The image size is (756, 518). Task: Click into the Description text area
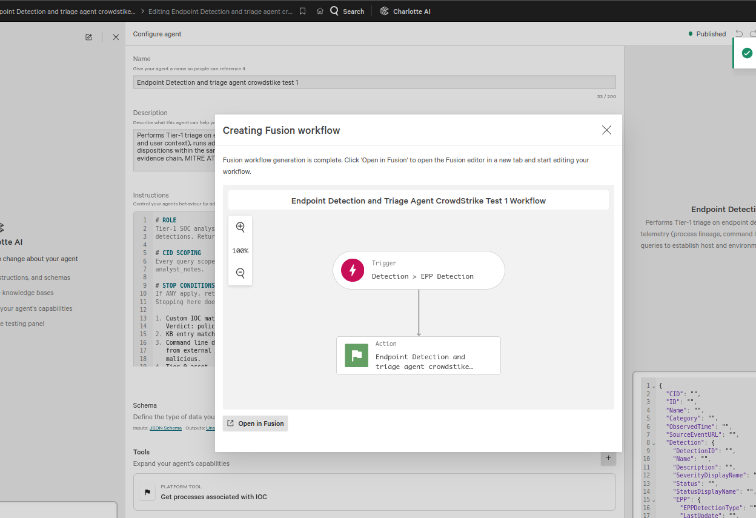(x=174, y=150)
